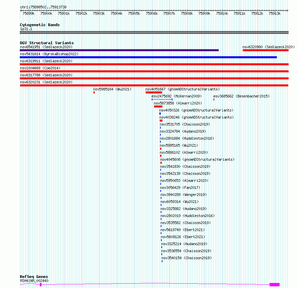The width and height of the screenshot is (298, 288).
Task: Click the DGV Structural Variants track title
Action: [x=47, y=43]
